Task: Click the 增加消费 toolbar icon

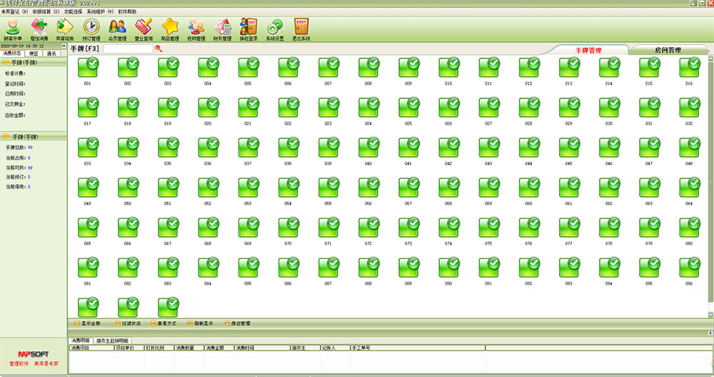Action: point(39,29)
